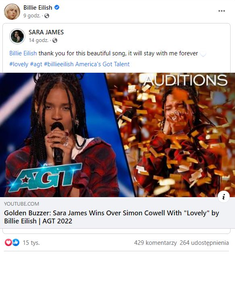The width and height of the screenshot is (235, 284).
Task: Open SARA JAMES profile avatar
Action: pyautogui.click(x=17, y=36)
